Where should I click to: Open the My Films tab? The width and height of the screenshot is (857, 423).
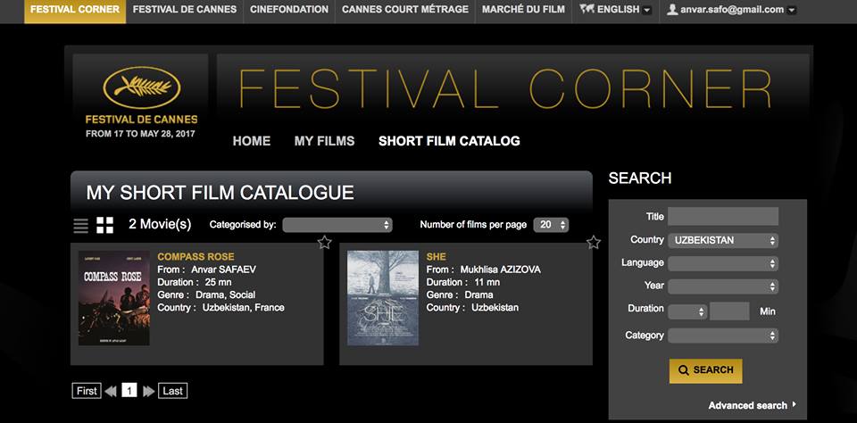click(324, 141)
